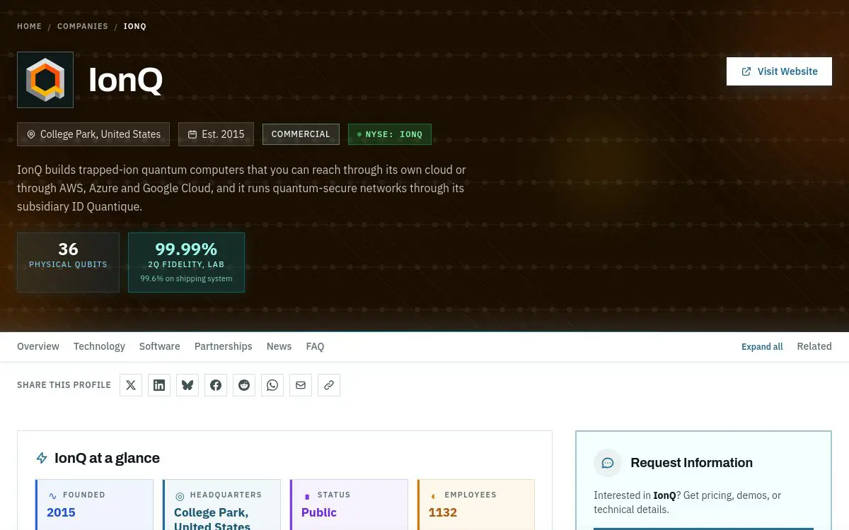Click the Founded 2015 value
849x530 pixels.
pyautogui.click(x=61, y=512)
